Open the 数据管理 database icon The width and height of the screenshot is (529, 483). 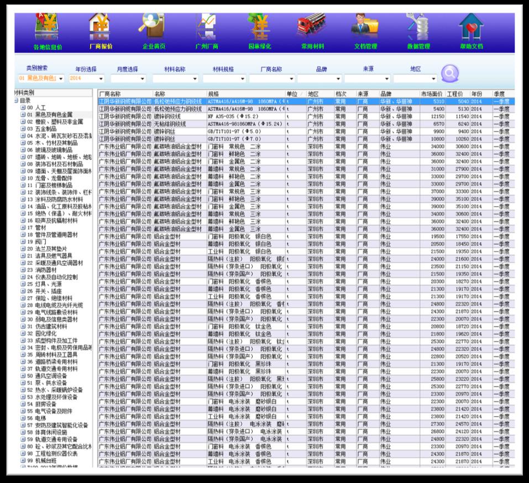pos(418,27)
